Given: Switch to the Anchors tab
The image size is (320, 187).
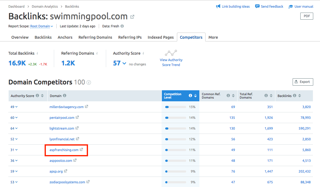Looking at the screenshot, I should pyautogui.click(x=65, y=37).
